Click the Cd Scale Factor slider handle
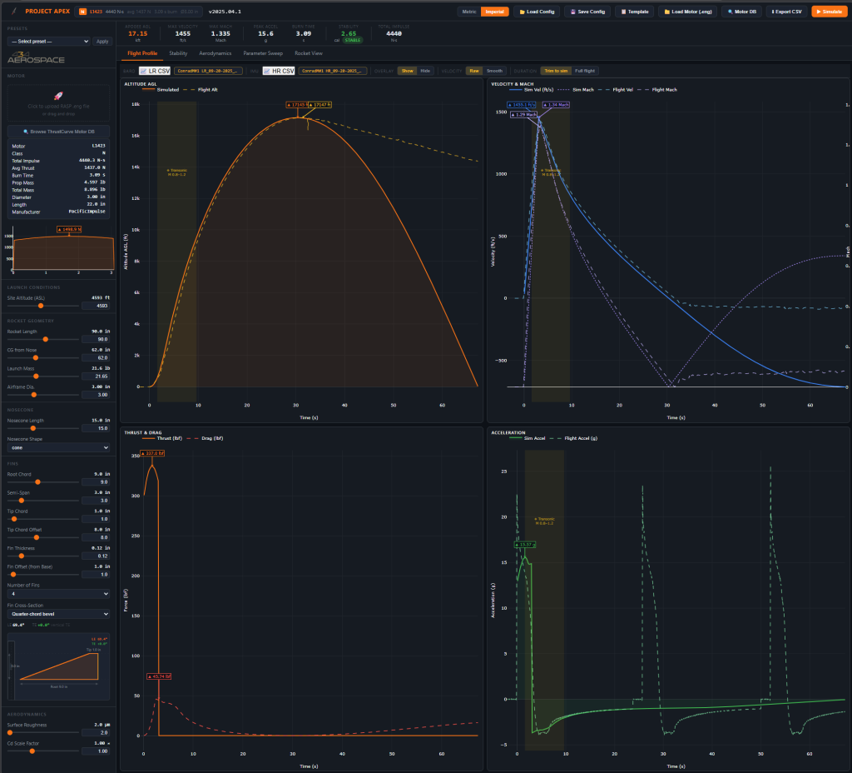This screenshot has height=773, width=852. point(32,751)
